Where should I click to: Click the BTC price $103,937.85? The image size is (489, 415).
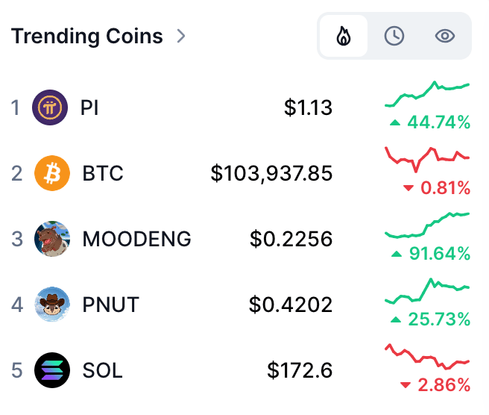[271, 174]
